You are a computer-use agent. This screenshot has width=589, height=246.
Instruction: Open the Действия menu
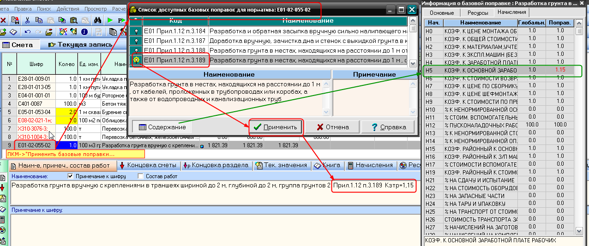(68, 9)
